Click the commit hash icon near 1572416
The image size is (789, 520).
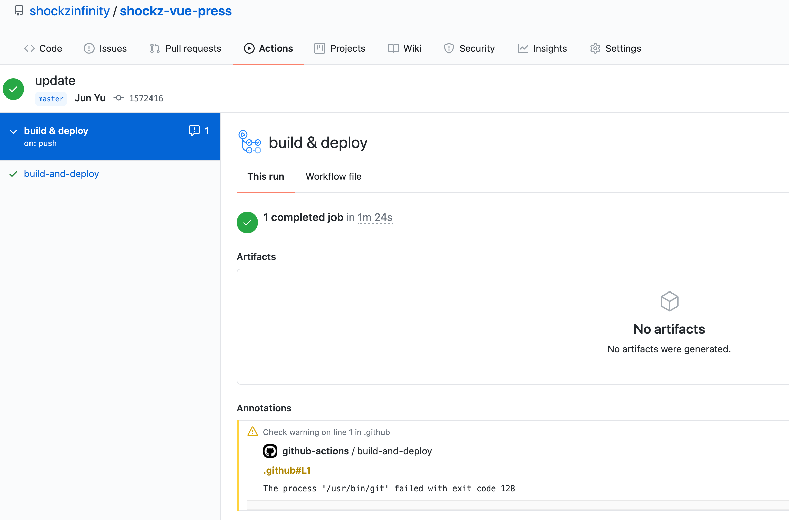(x=118, y=98)
